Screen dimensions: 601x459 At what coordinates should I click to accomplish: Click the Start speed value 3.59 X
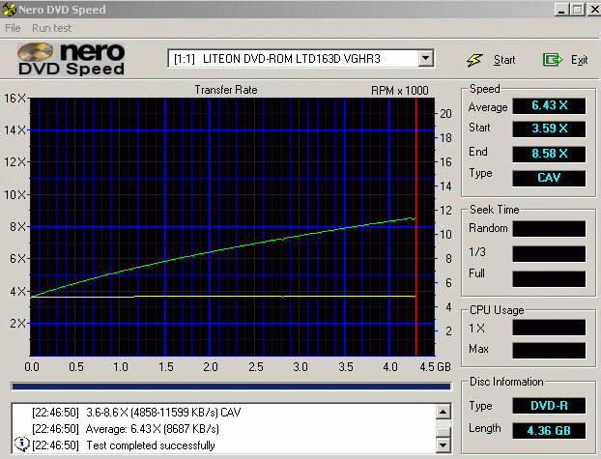pos(549,129)
